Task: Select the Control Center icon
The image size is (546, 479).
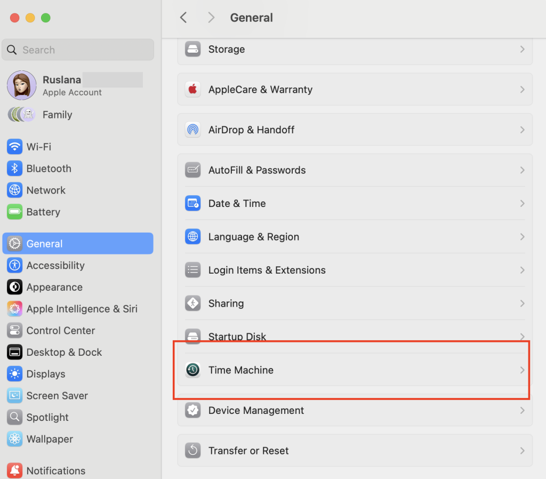Action: click(14, 331)
